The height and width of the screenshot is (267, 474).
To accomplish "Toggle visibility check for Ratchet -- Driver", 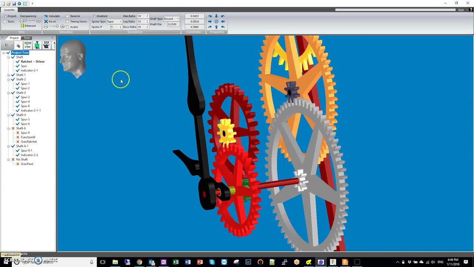I will 17,62.
